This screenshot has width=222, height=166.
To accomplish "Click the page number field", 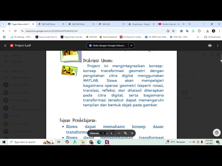I will pos(103,133).
